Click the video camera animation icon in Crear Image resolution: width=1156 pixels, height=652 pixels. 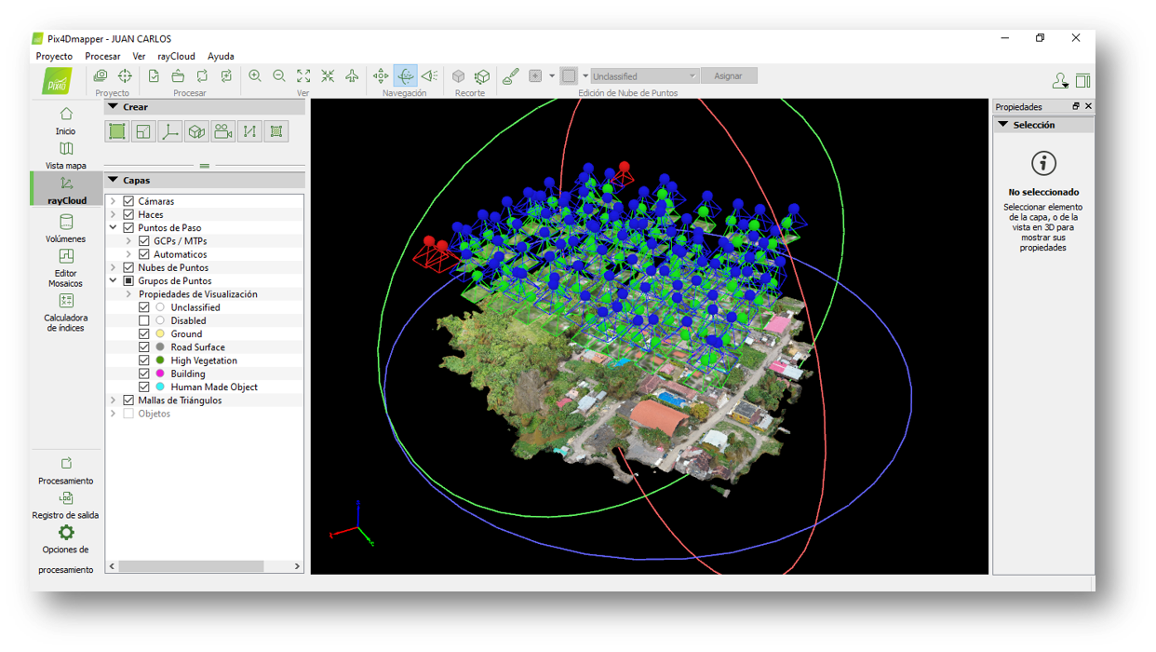click(x=223, y=131)
